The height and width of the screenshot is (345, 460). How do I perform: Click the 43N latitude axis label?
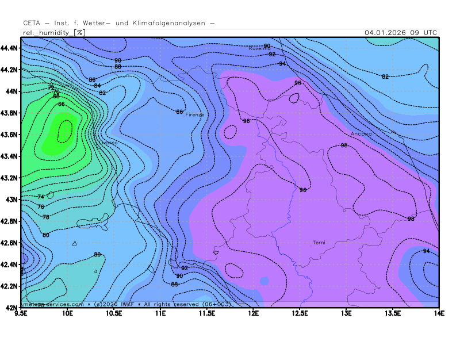pos(11,200)
